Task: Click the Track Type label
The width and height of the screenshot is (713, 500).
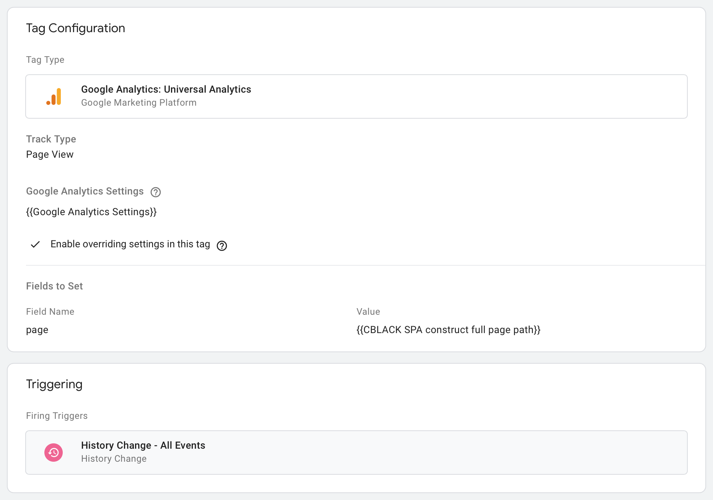Action: coord(51,139)
